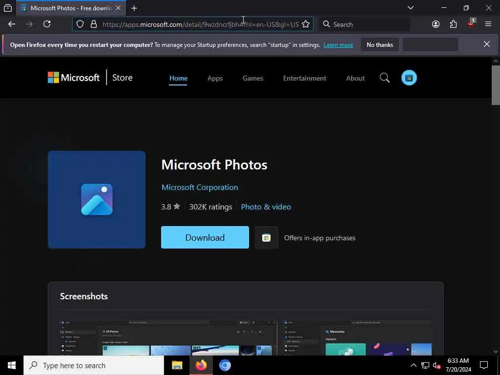Open the Windows Start menu
Screen dimensions: 500x375
12,365
